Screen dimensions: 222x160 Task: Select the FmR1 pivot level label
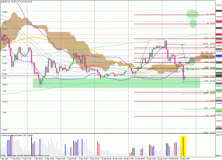tap(5, 50)
